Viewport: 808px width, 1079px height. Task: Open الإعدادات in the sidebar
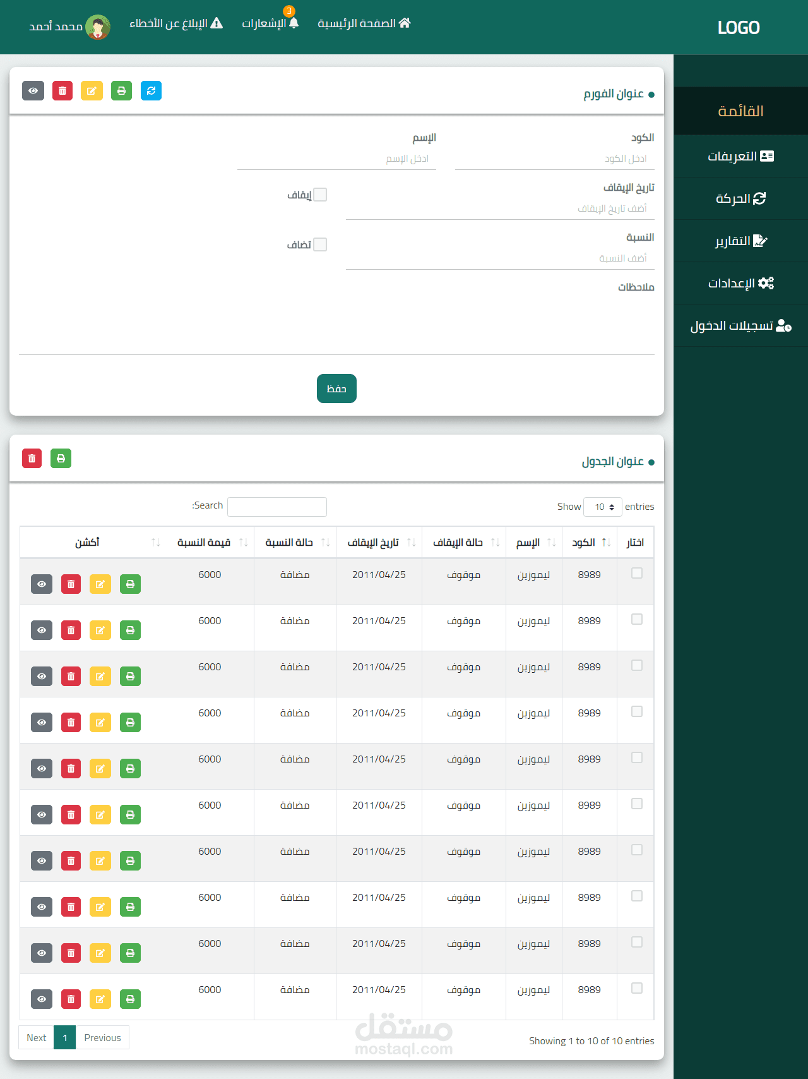pos(740,283)
